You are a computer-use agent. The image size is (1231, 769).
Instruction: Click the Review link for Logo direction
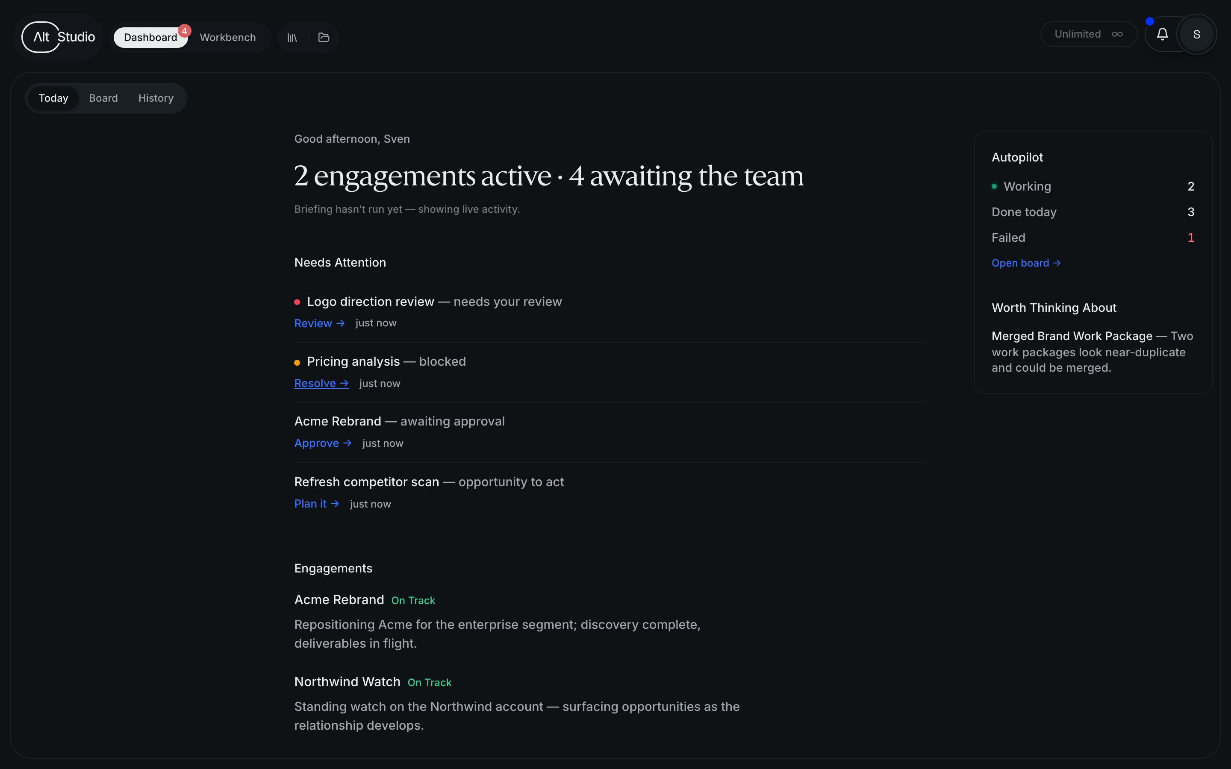tap(319, 323)
